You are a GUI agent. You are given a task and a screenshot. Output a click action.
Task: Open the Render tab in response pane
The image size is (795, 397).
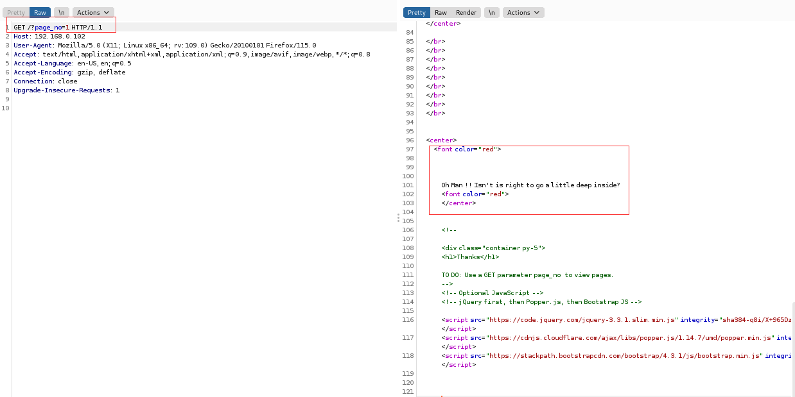466,12
